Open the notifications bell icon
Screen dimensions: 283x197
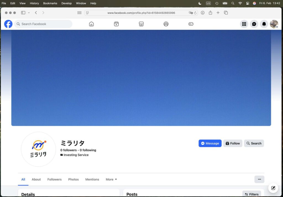(x=264, y=24)
